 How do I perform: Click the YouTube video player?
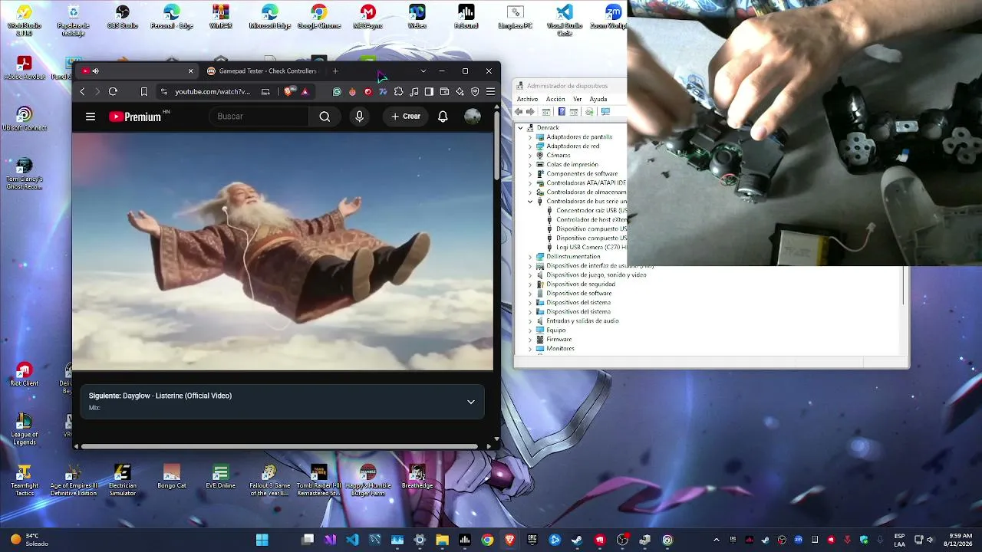[x=282, y=251]
